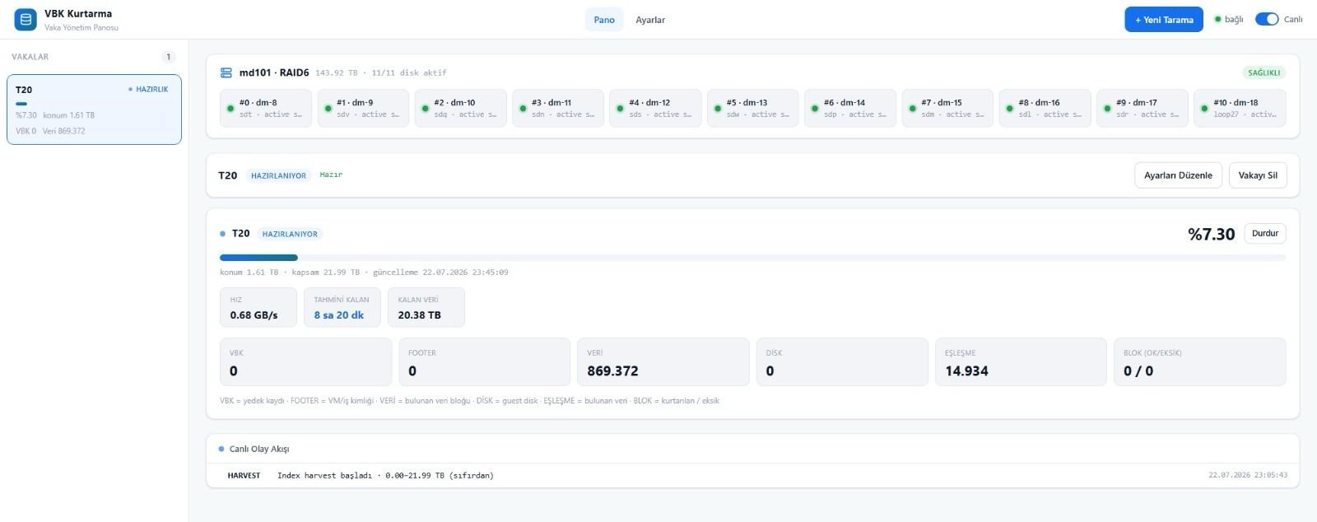This screenshot has height=522, width=1317.
Task: Click the green status dot of disk #4 dm-12
Action: pos(620,109)
